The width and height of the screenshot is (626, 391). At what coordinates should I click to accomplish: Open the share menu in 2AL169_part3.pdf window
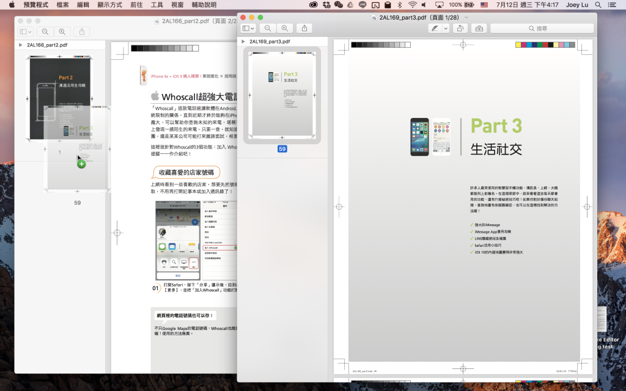pyautogui.click(x=304, y=28)
